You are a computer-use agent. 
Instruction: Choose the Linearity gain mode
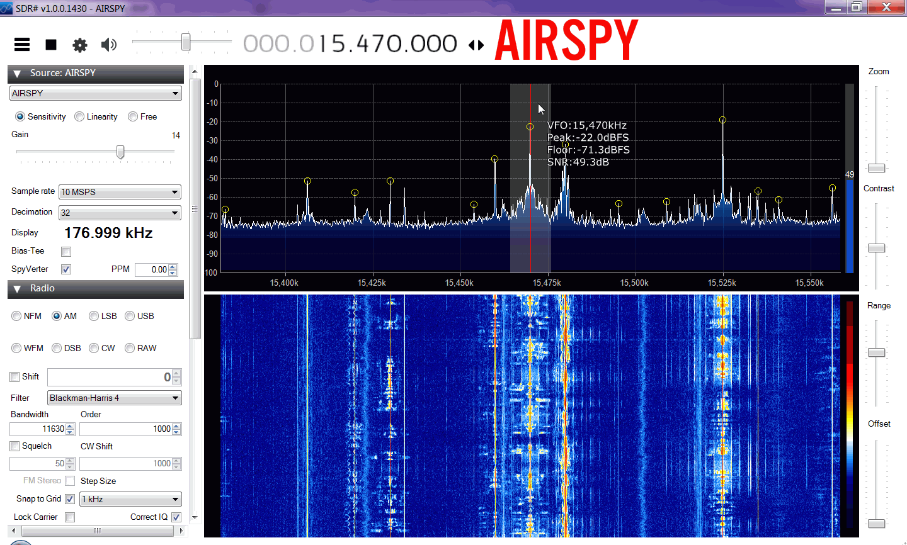[x=80, y=116]
